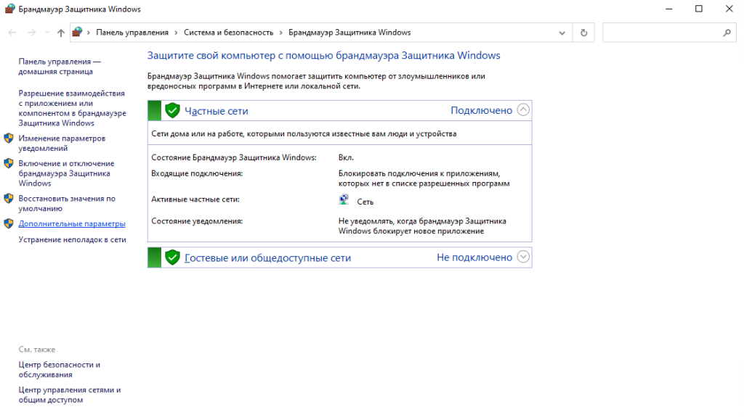The width and height of the screenshot is (744, 417).
Task: Click network icon beside Сеть
Action: [x=344, y=199]
